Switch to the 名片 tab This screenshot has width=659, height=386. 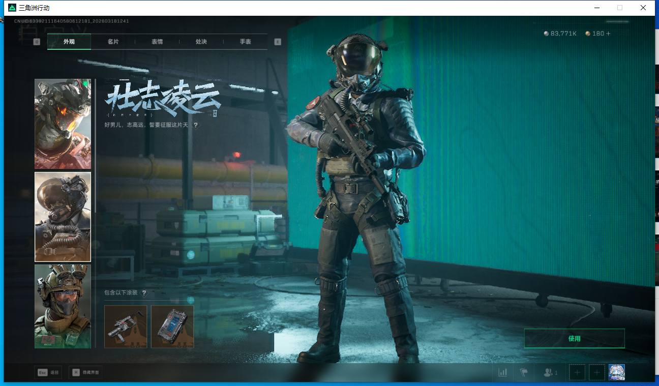113,42
